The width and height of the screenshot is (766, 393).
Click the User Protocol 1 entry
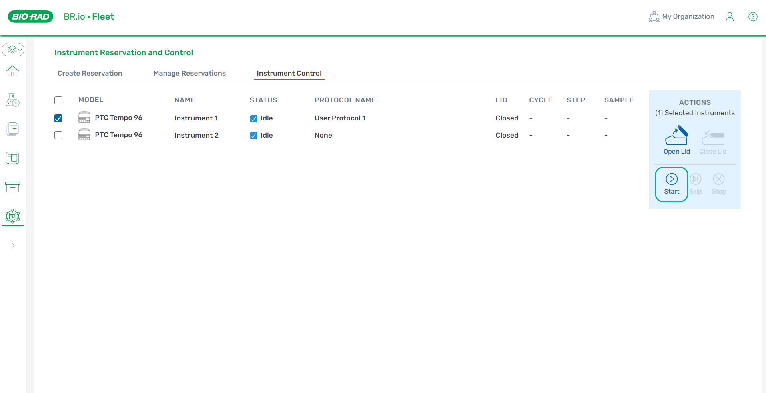[340, 118]
